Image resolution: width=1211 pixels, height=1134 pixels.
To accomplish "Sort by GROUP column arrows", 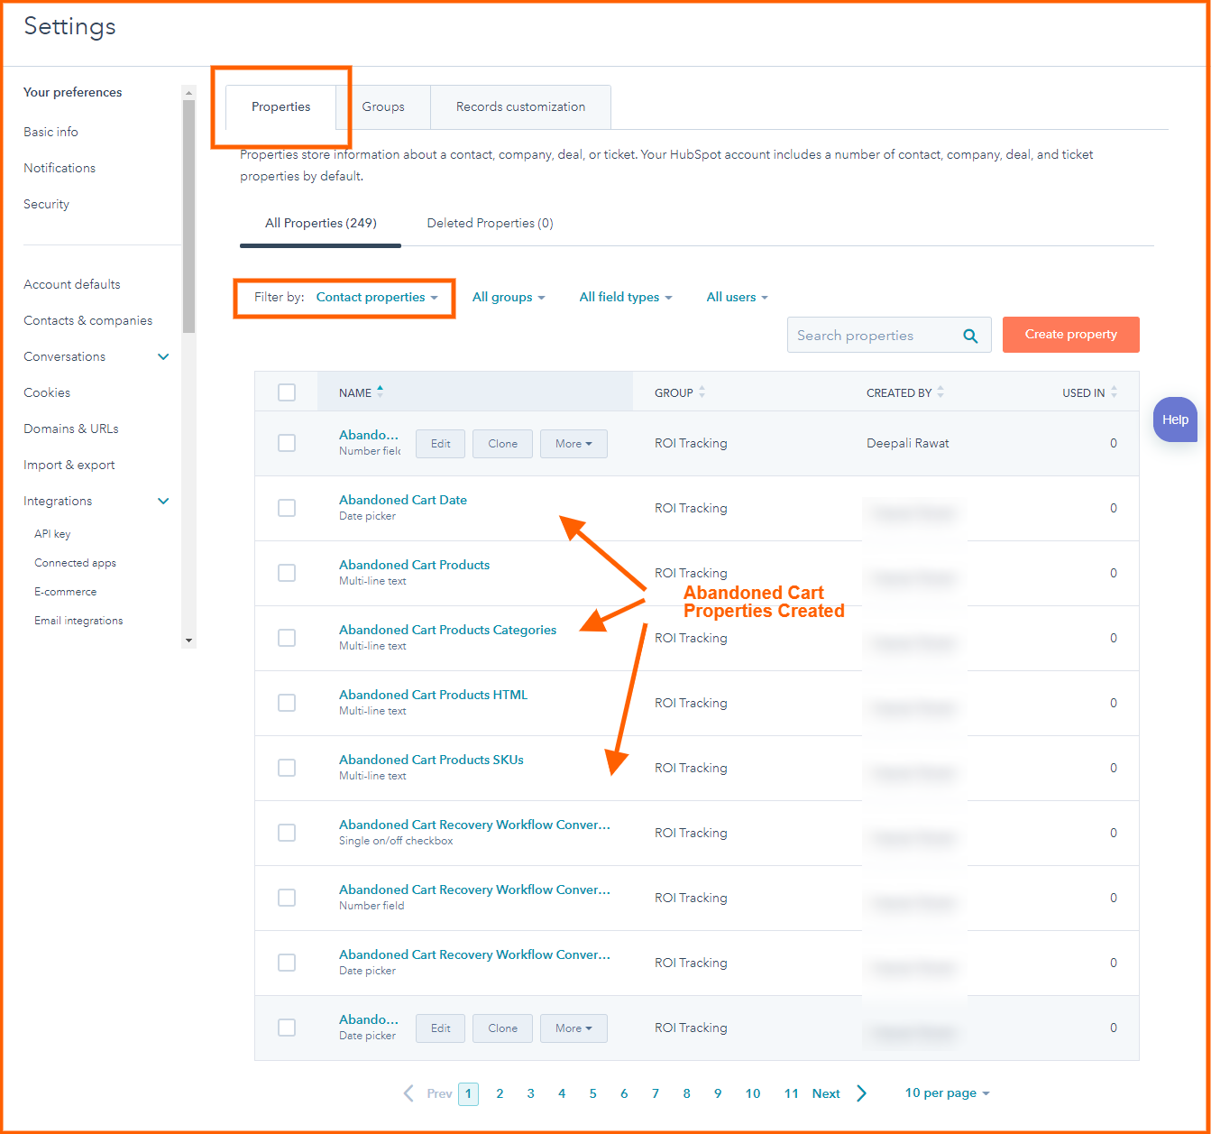I will pos(702,392).
